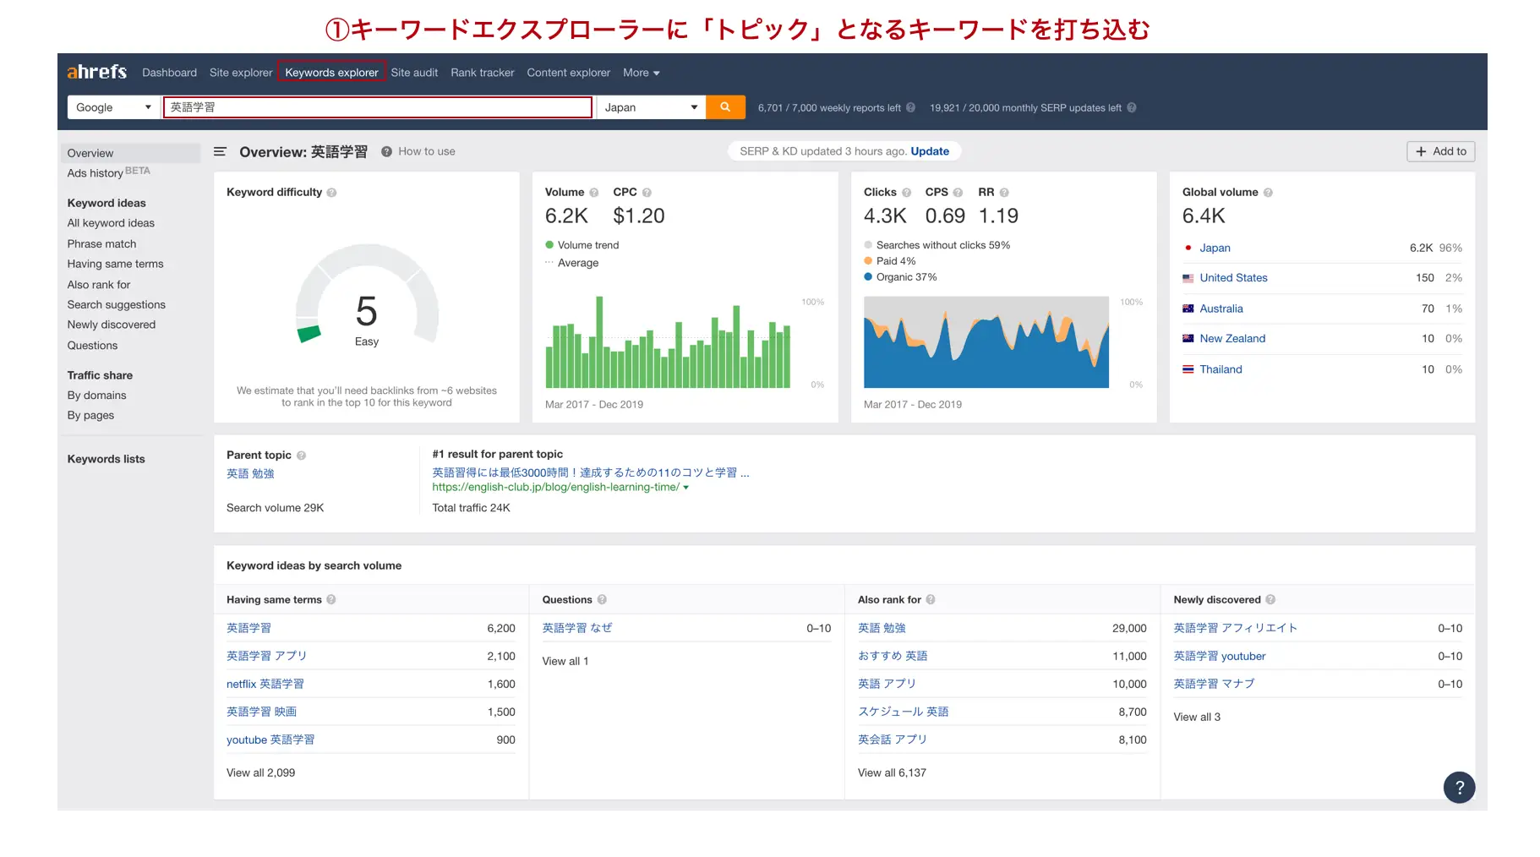Click the orange search magnifier button
This screenshot has width=1540, height=857.
tap(724, 107)
